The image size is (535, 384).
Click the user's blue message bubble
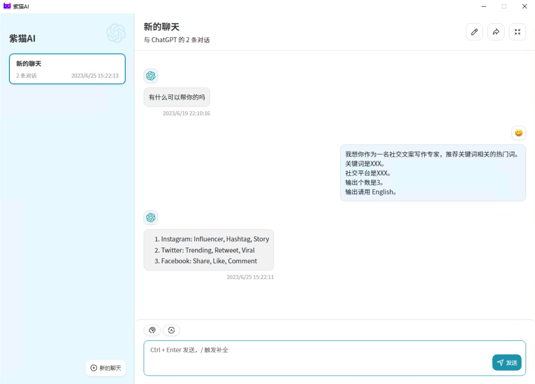(433, 173)
